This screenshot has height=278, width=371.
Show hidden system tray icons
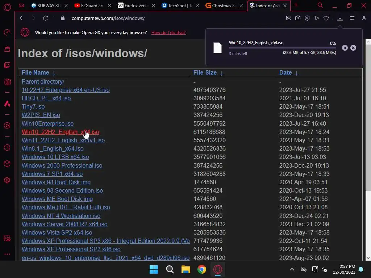pyautogui.click(x=292, y=269)
